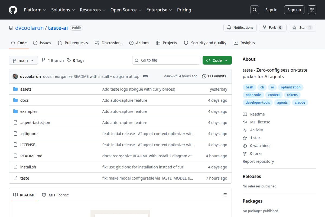Switch to the Actions tab
This screenshot has height=217, width=325.
(x=139, y=43)
